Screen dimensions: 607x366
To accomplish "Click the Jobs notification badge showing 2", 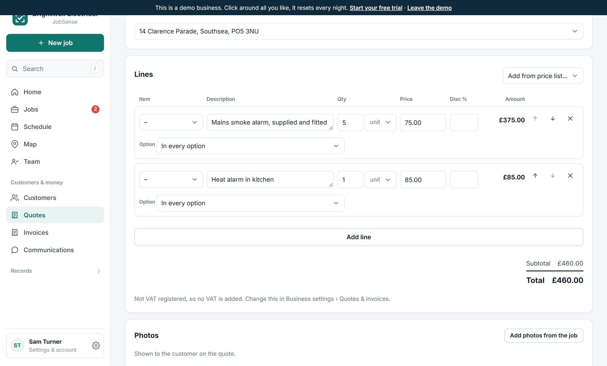I will [x=95, y=109].
